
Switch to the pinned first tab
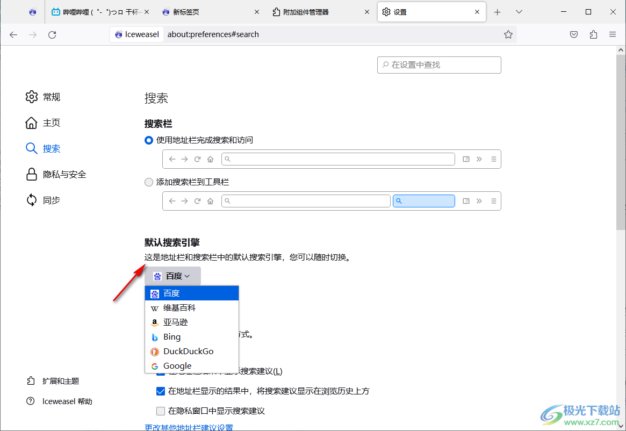pyautogui.click(x=33, y=12)
